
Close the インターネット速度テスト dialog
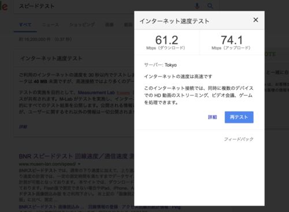tap(255, 20)
